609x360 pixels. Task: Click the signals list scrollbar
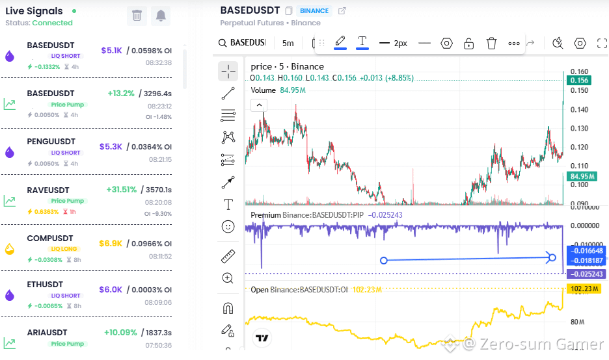click(185, 69)
